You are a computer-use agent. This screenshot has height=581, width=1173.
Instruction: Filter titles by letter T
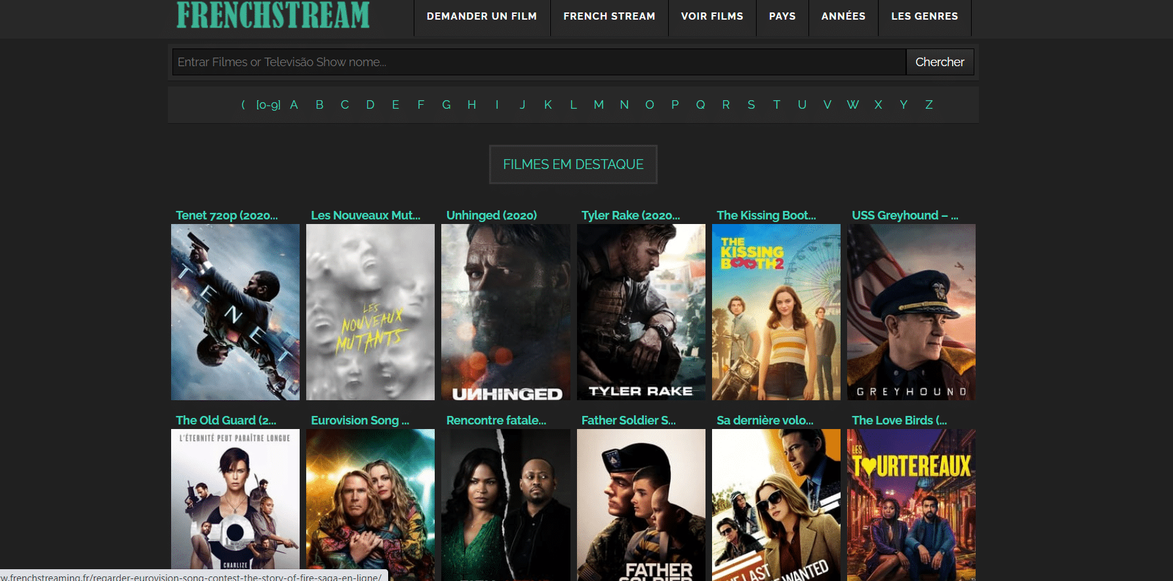tap(776, 105)
